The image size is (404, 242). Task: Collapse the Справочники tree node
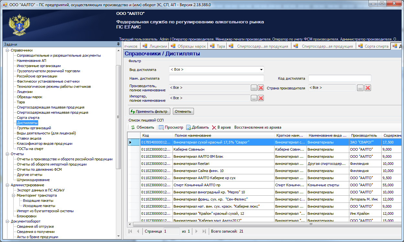point(7,50)
